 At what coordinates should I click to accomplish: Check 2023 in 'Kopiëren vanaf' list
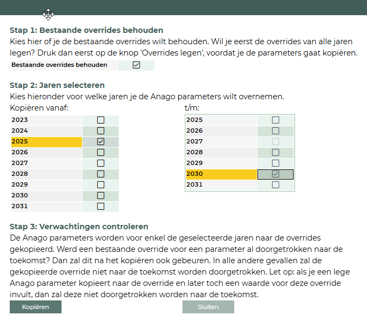tap(100, 120)
